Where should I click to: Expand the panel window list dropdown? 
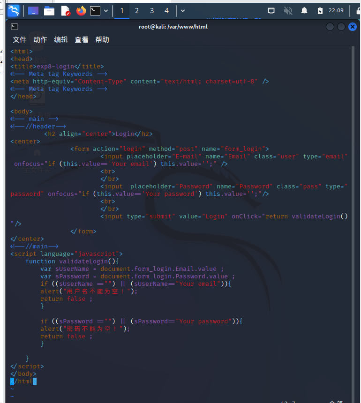click(183, 11)
